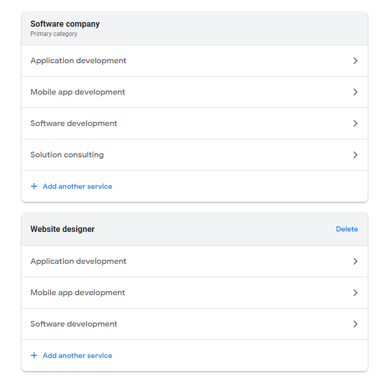380x377 pixels.
Task: Click chevron beside Mobile app development under Website designer
Action: click(x=355, y=293)
